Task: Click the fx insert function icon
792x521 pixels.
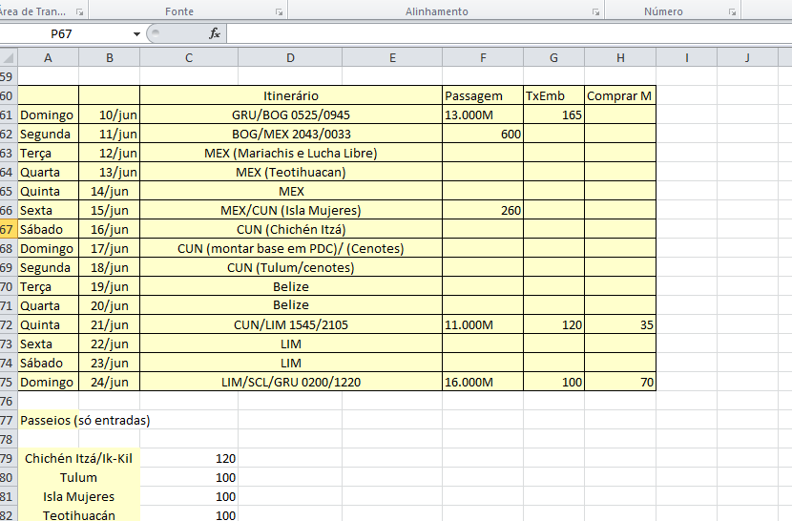Action: click(215, 33)
